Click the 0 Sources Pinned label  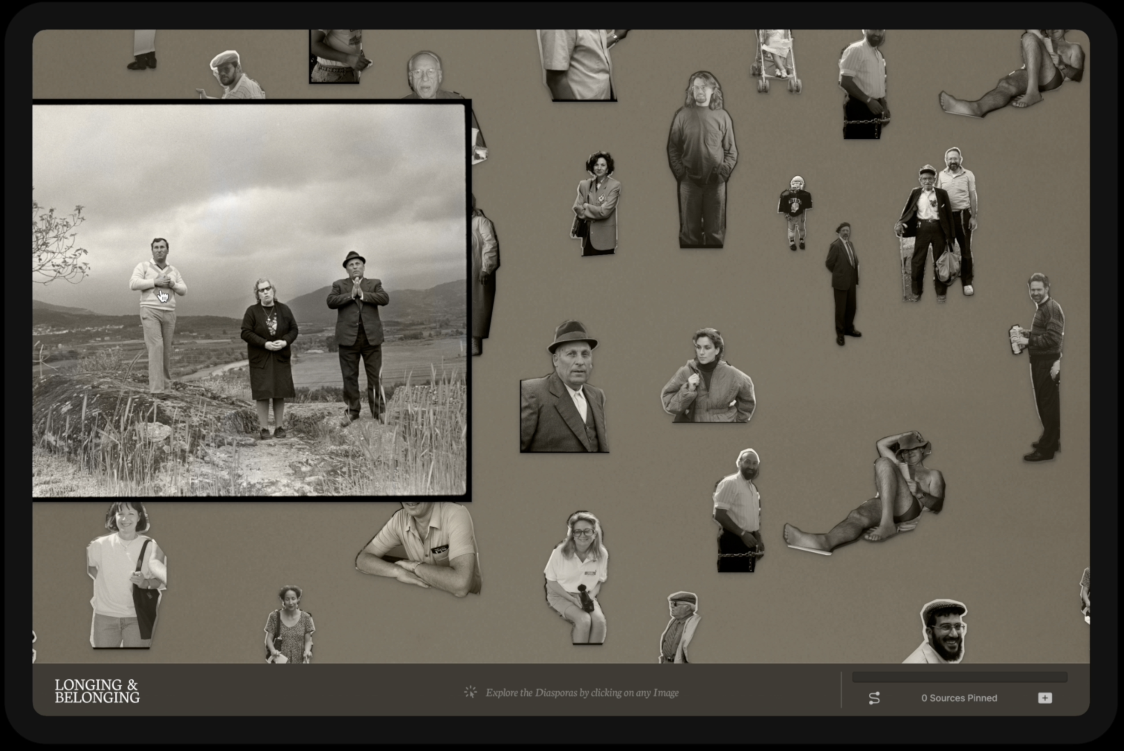pos(959,698)
